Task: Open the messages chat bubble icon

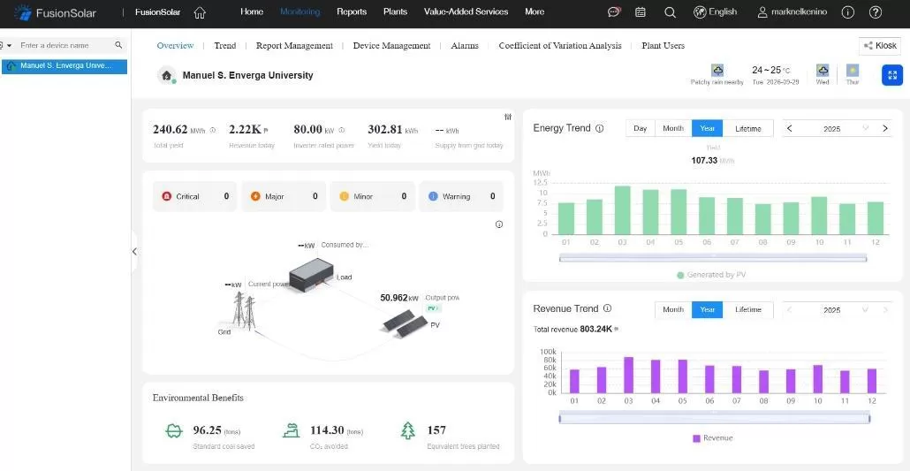Action: point(614,12)
